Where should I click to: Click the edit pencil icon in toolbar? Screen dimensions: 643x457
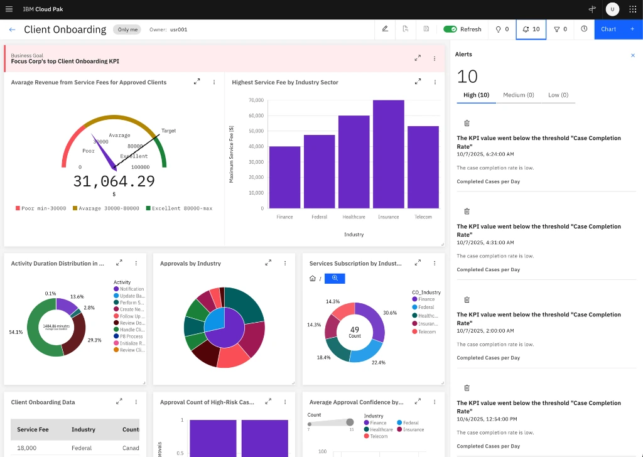(x=385, y=29)
